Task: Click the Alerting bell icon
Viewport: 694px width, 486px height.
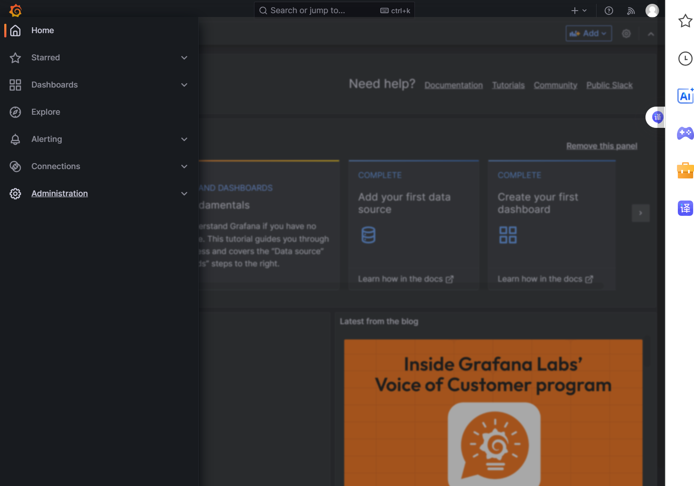Action: [x=15, y=139]
